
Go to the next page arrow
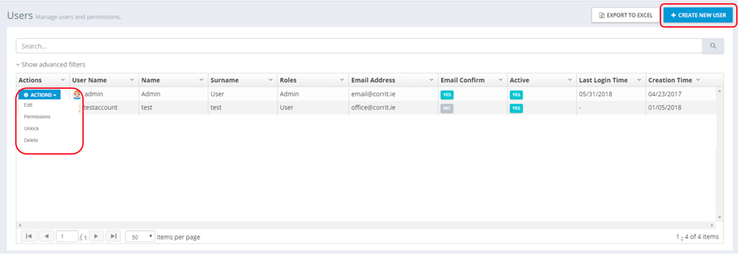click(96, 237)
